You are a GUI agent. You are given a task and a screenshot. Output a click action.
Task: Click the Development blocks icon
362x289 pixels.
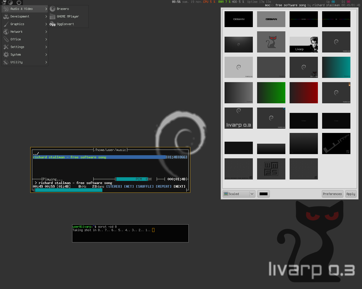tap(6, 16)
